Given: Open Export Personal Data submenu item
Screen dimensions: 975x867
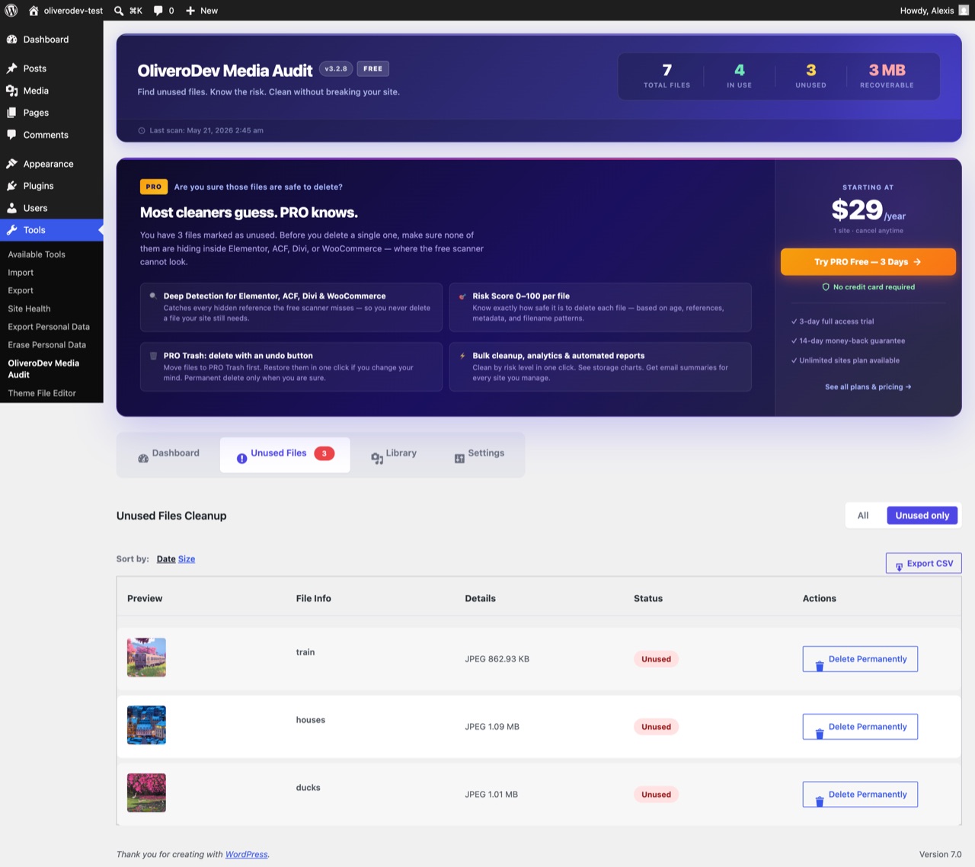Looking at the screenshot, I should pos(49,328).
